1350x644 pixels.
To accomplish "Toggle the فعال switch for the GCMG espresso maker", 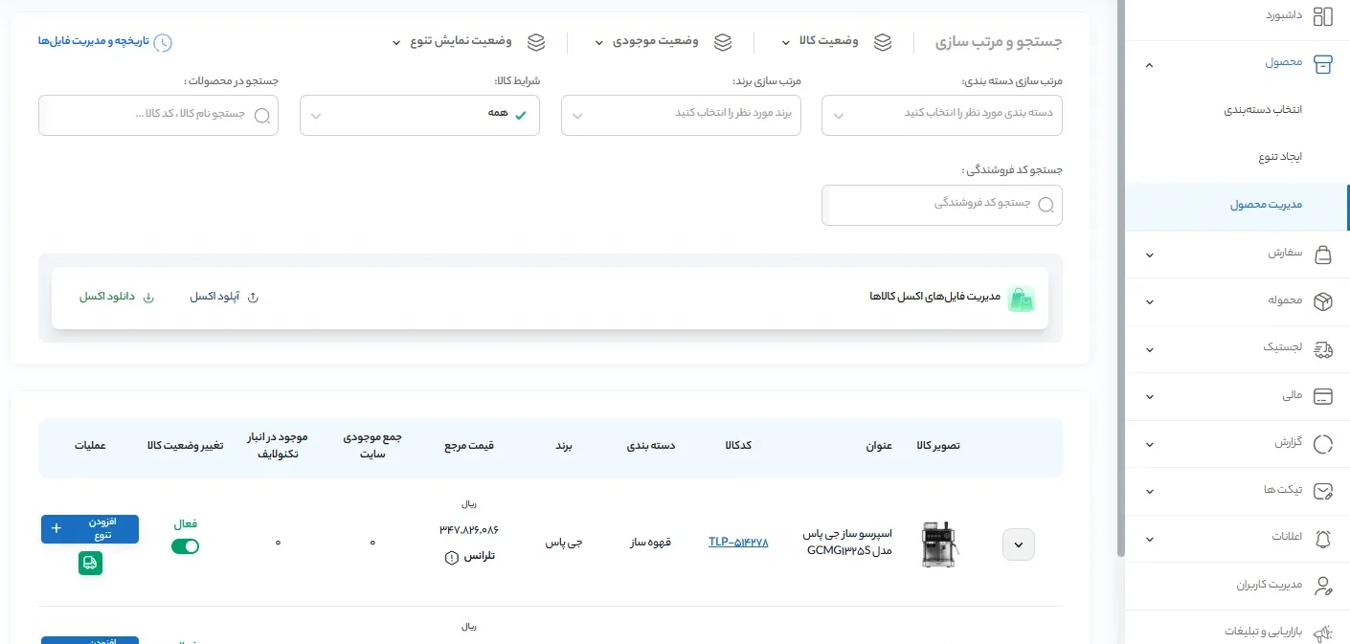I will (x=185, y=546).
